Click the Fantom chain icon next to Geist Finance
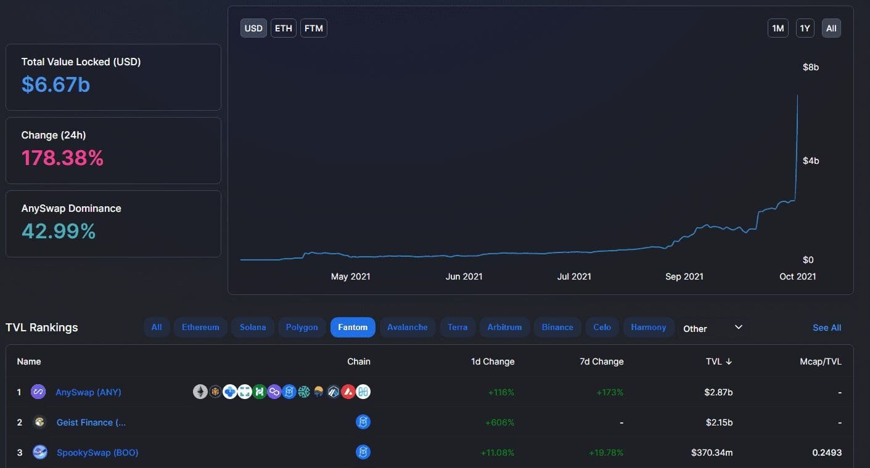The height and width of the screenshot is (468, 870). coord(363,422)
